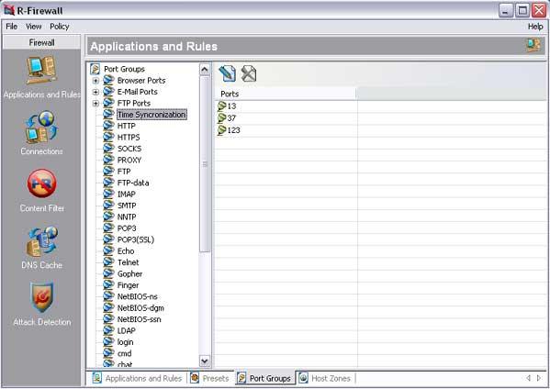This screenshot has width=550, height=389.
Task: Open the Connections sidebar icon
Action: [x=41, y=128]
